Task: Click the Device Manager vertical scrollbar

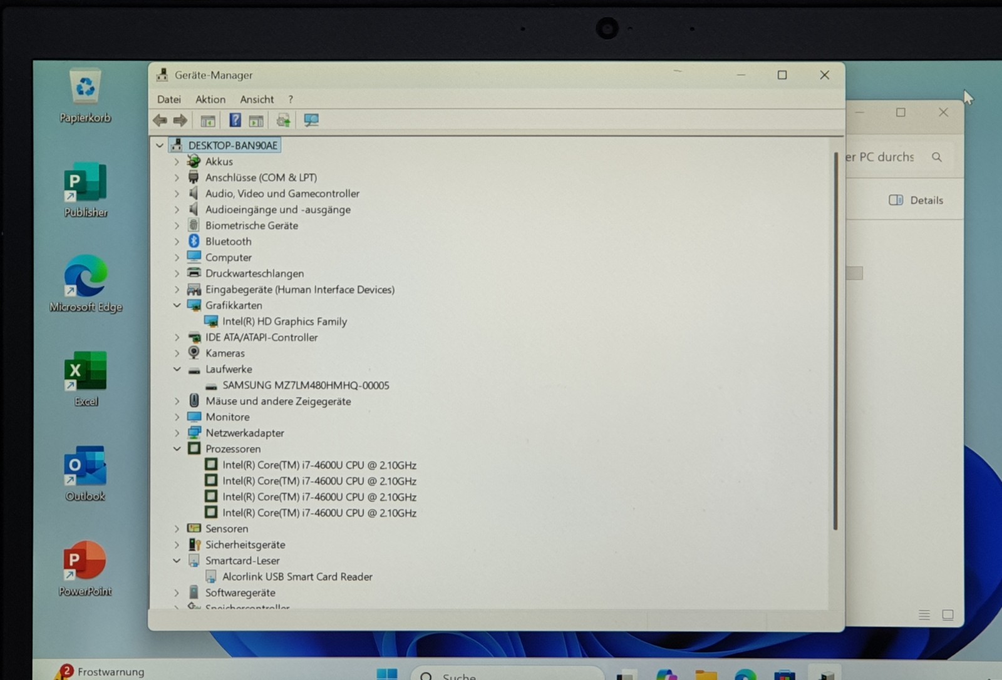Action: (x=835, y=341)
